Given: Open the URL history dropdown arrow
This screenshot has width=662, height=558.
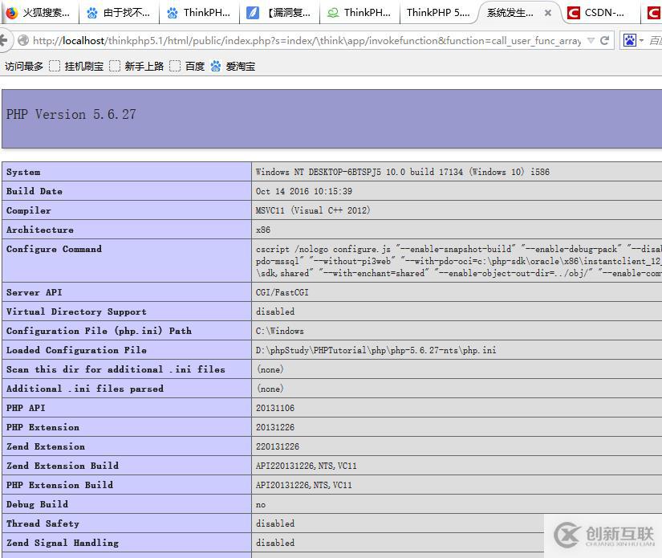Looking at the screenshot, I should coord(591,41).
